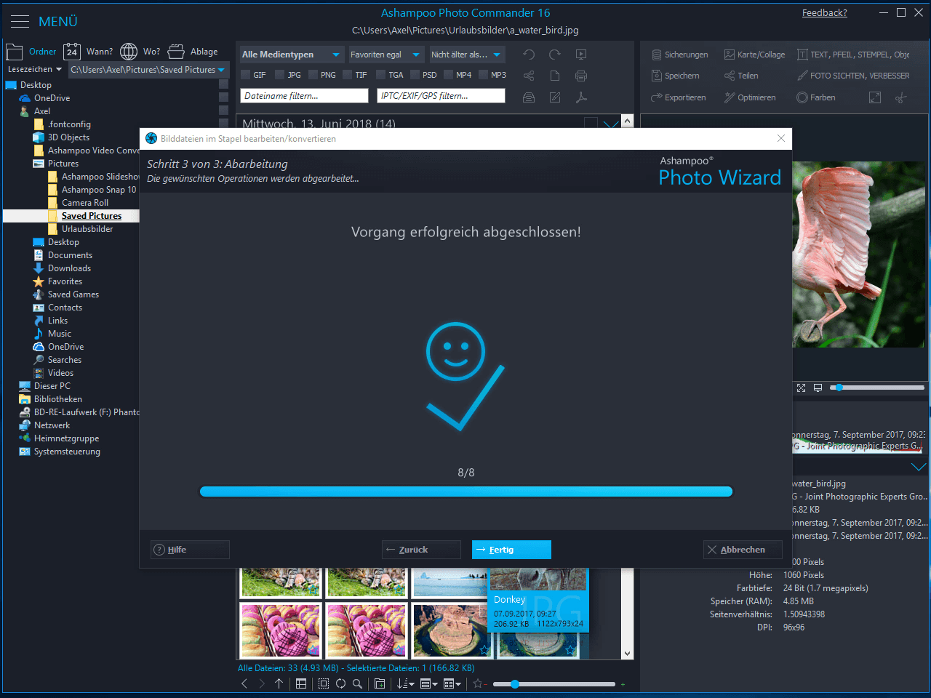
Task: Toggle the TGA filter checkbox
Action: [x=381, y=75]
